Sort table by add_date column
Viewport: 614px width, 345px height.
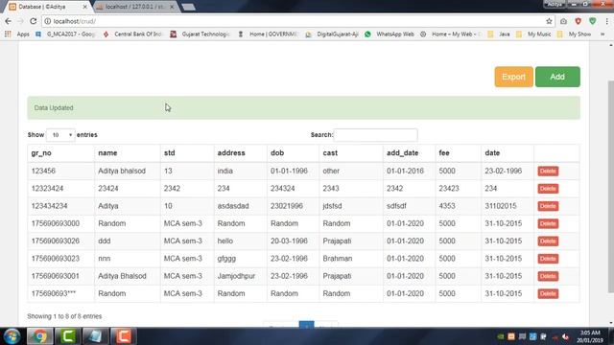(410, 153)
